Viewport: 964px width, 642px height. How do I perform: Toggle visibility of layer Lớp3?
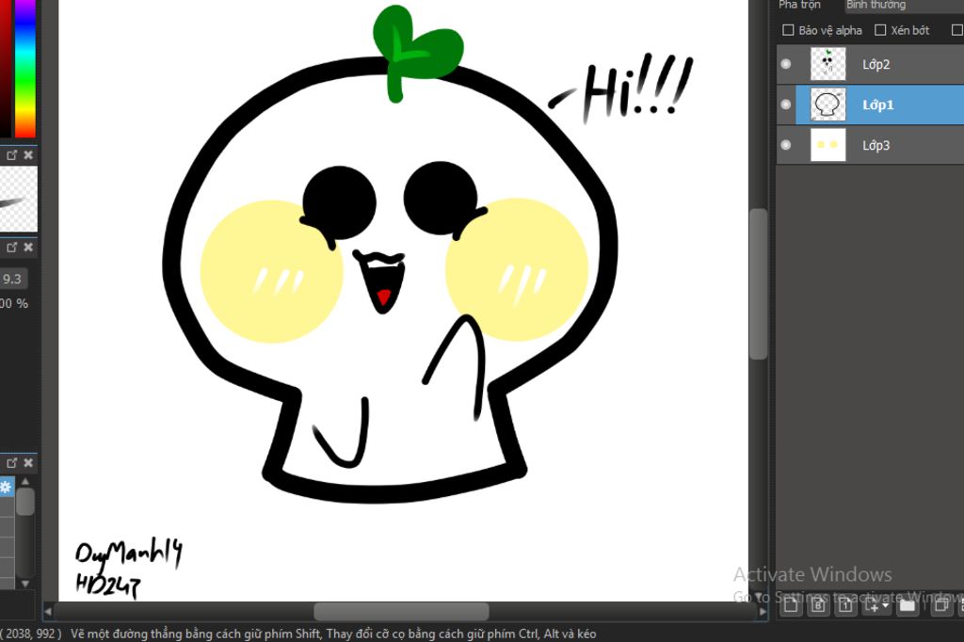coord(786,145)
